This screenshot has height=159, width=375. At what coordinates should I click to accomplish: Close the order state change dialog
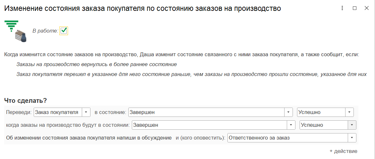[x=367, y=8]
